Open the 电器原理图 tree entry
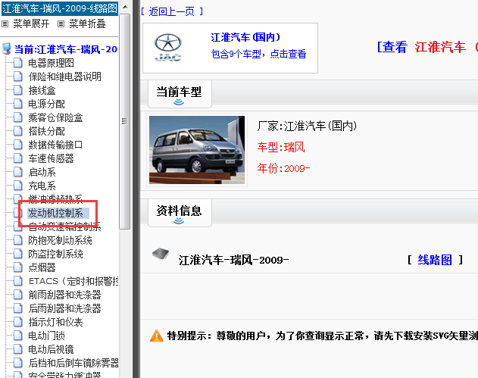The height and width of the screenshot is (378, 478). click(x=51, y=63)
